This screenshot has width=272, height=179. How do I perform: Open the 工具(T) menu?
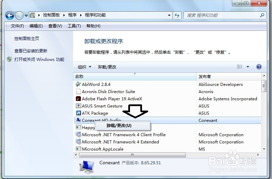tap(74, 26)
